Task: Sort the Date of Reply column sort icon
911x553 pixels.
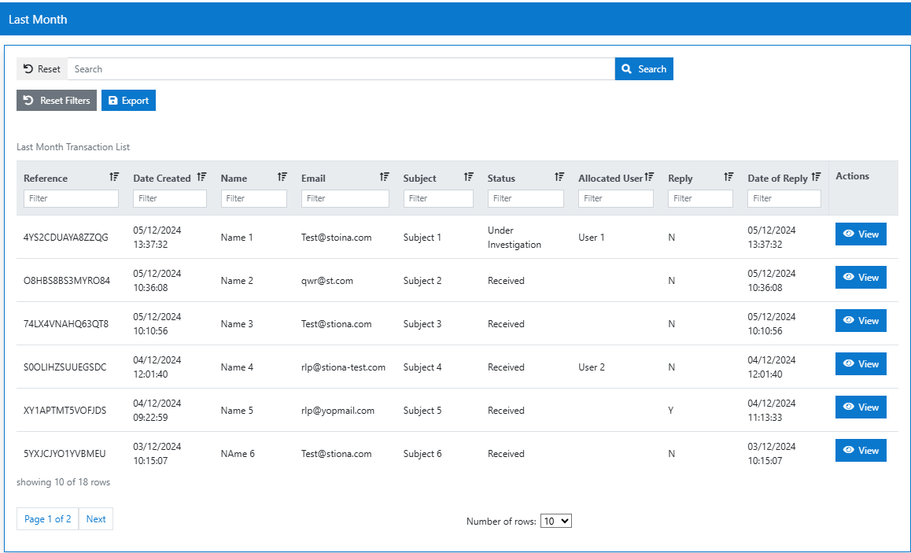Action: (815, 176)
